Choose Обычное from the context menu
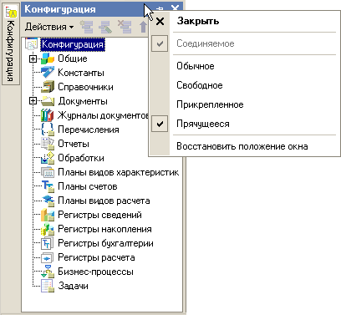This screenshot has width=341, height=315. click(196, 66)
